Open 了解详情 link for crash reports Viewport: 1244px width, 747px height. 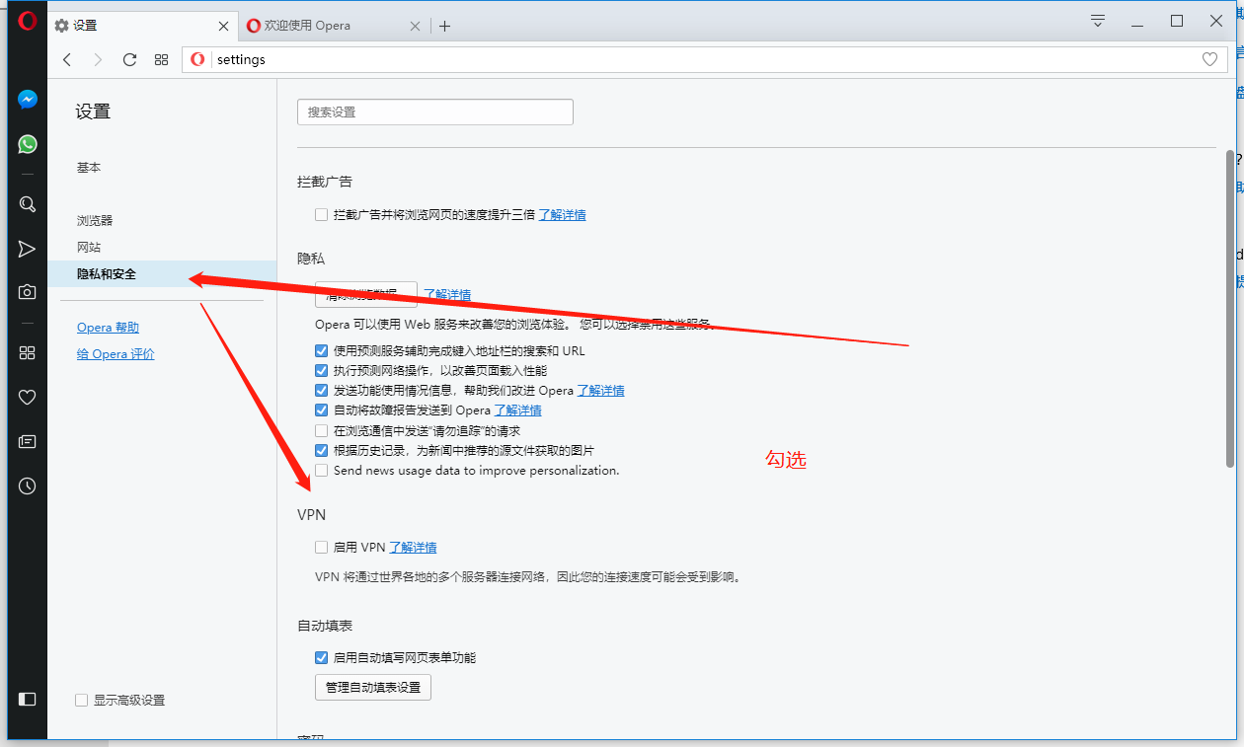tap(517, 410)
